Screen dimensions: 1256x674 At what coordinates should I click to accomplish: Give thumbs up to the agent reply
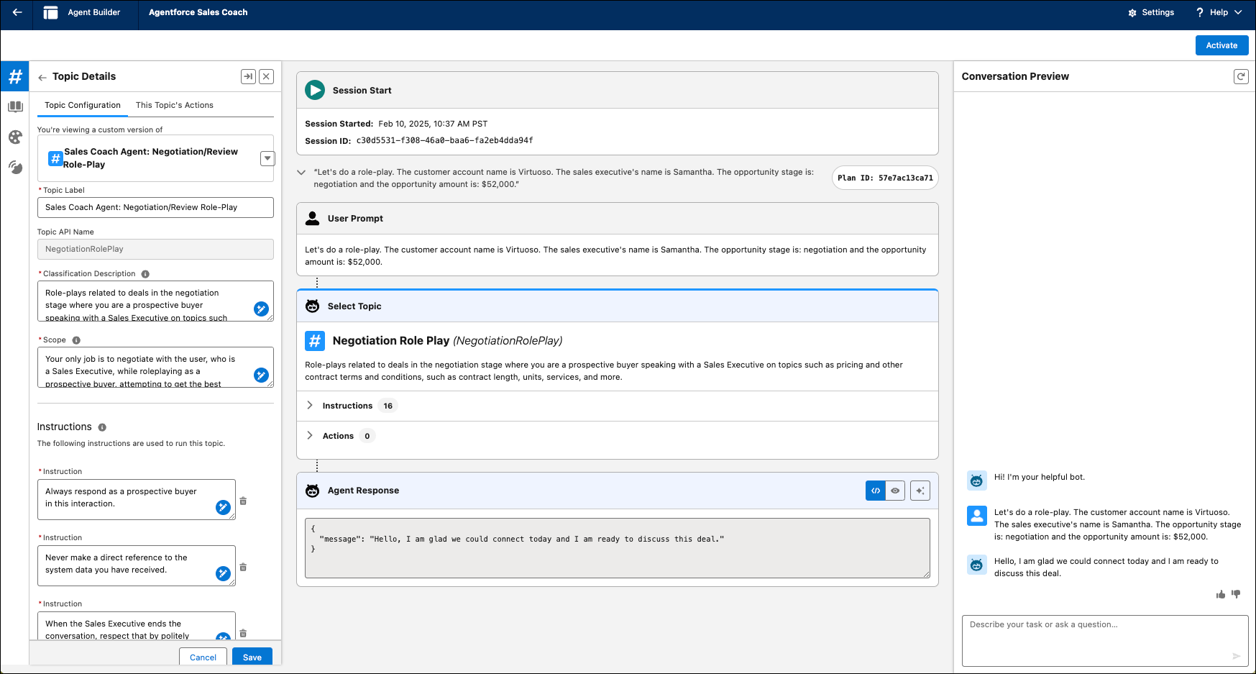(x=1221, y=594)
